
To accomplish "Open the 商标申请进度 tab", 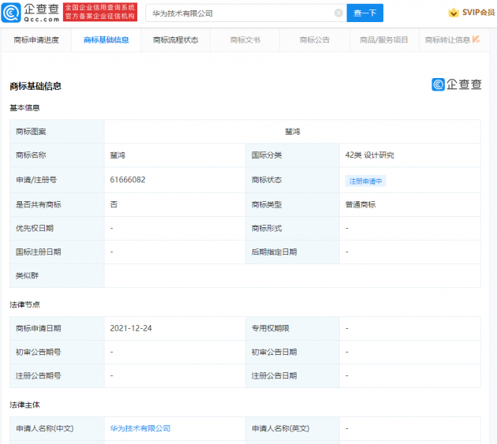I will [36, 39].
